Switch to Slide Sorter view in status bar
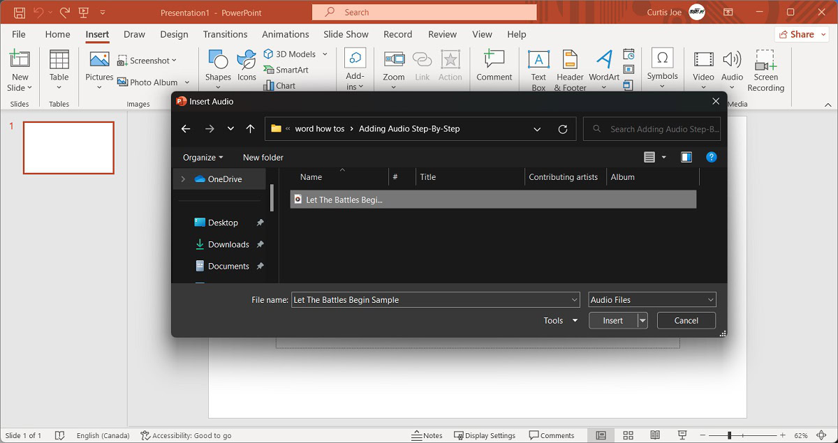Viewport: 838px width, 443px height. 628,435
